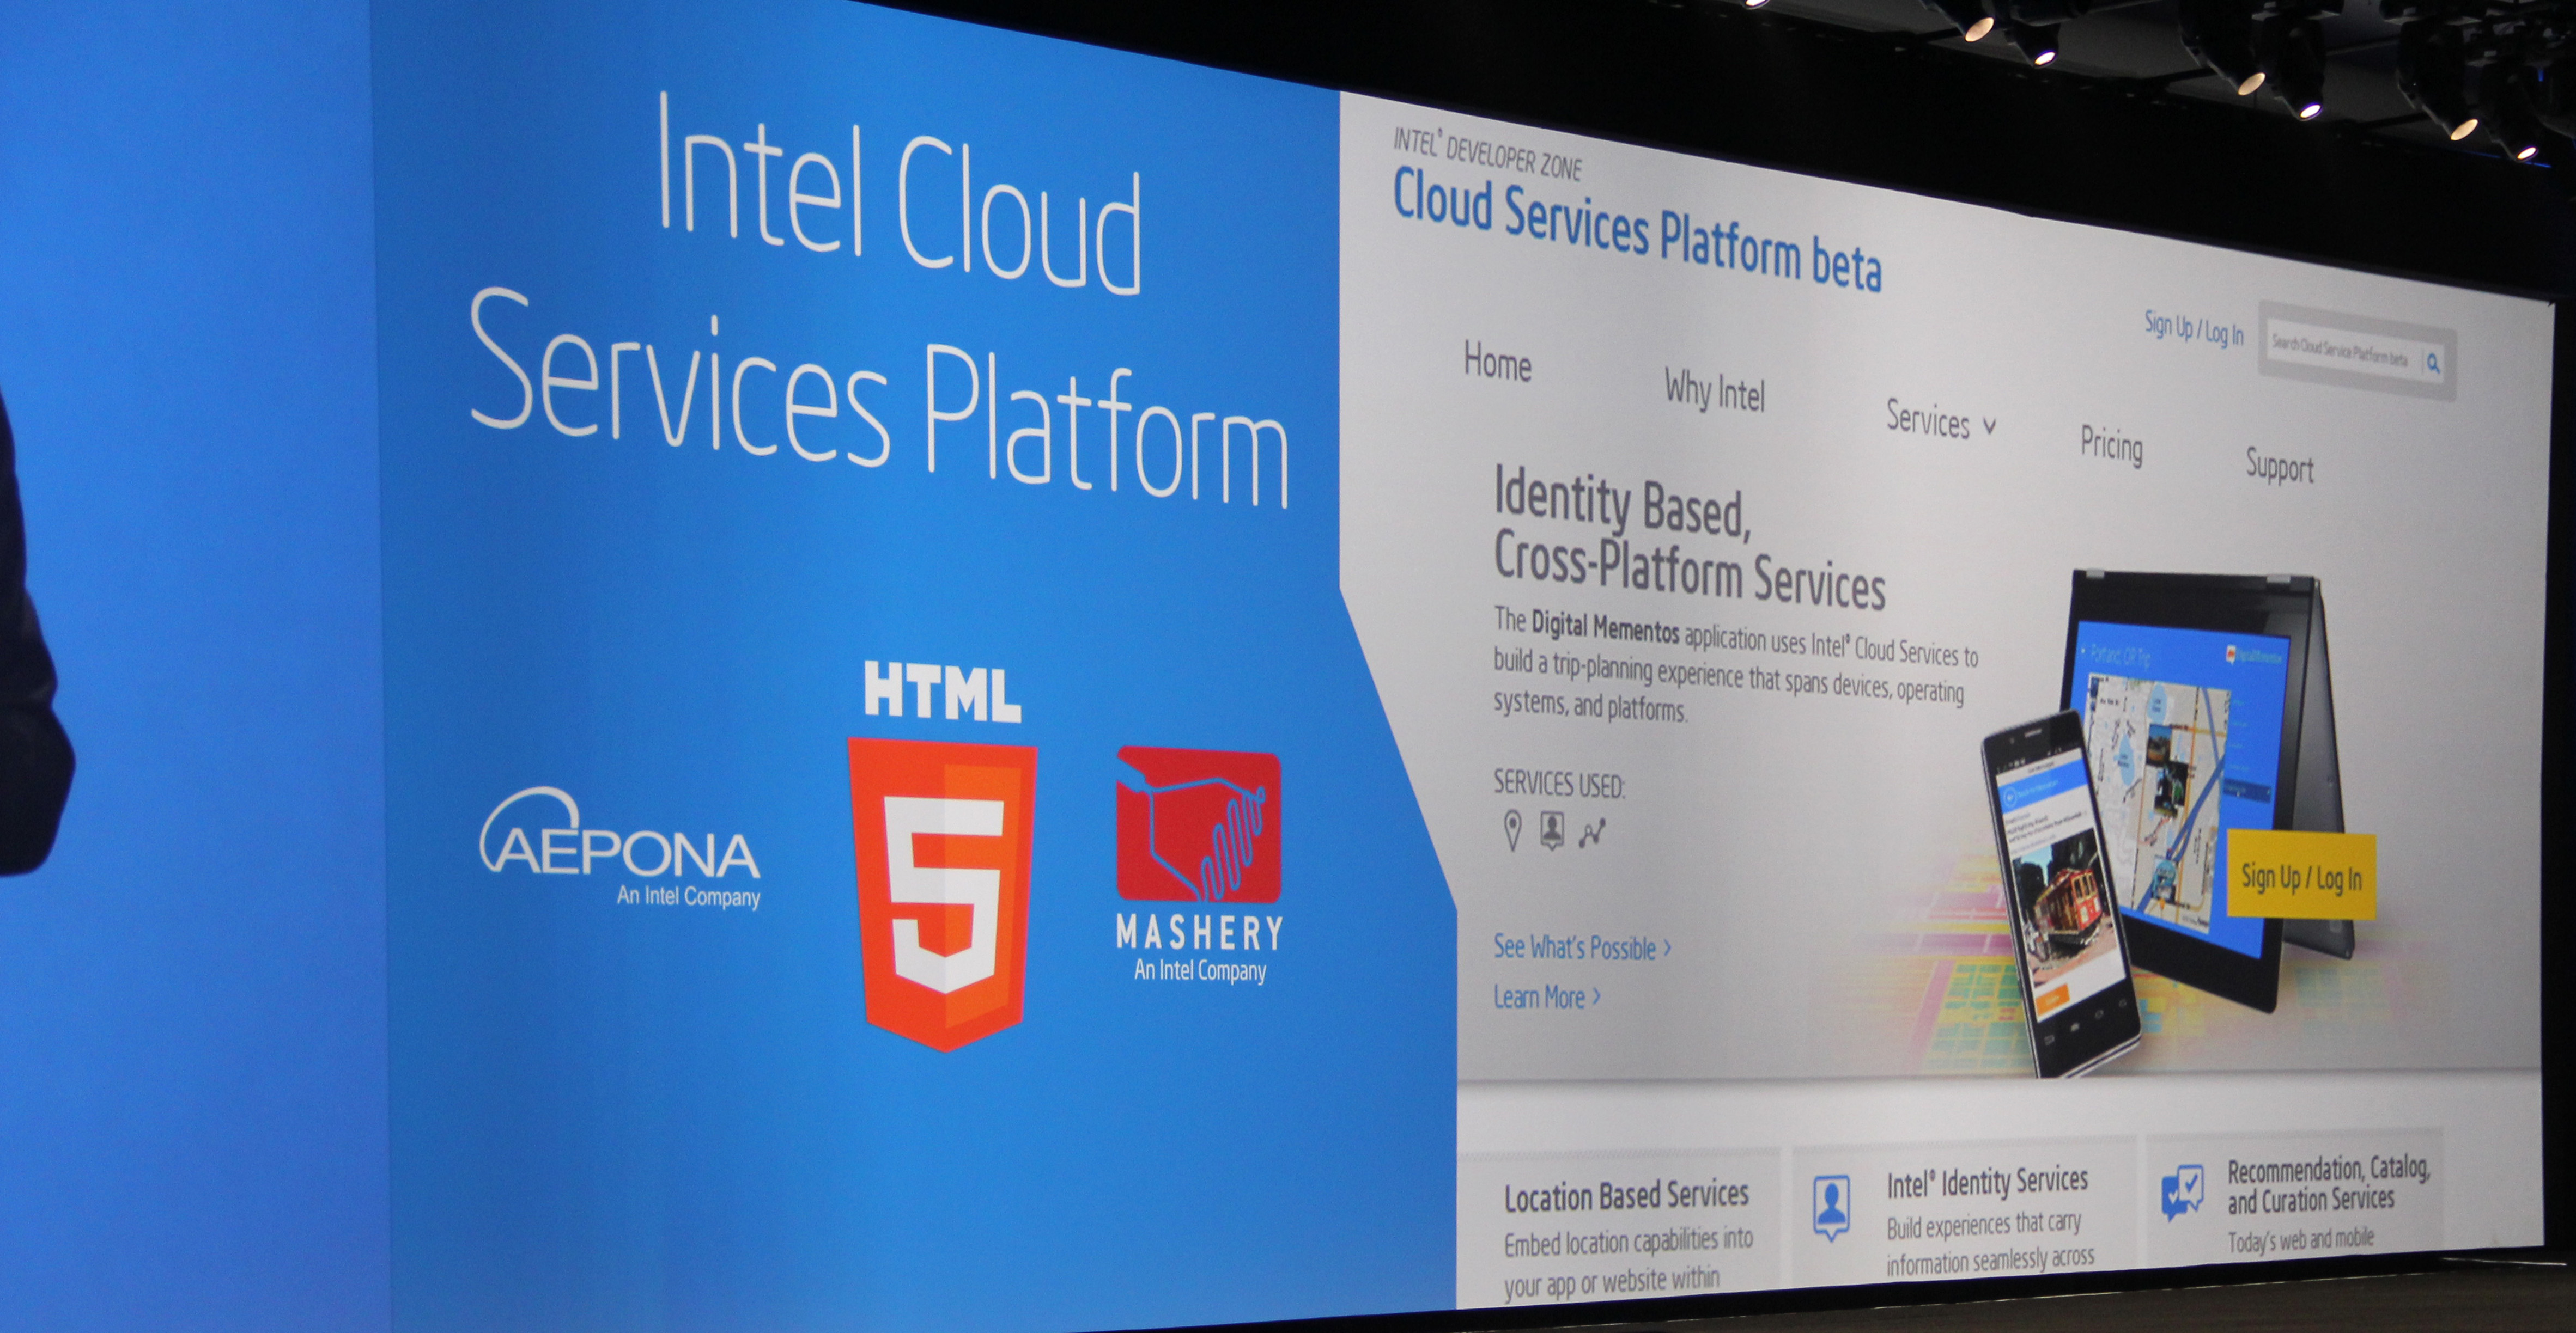Open the Support nav item
2576x1333 pixels.
[x=2279, y=466]
